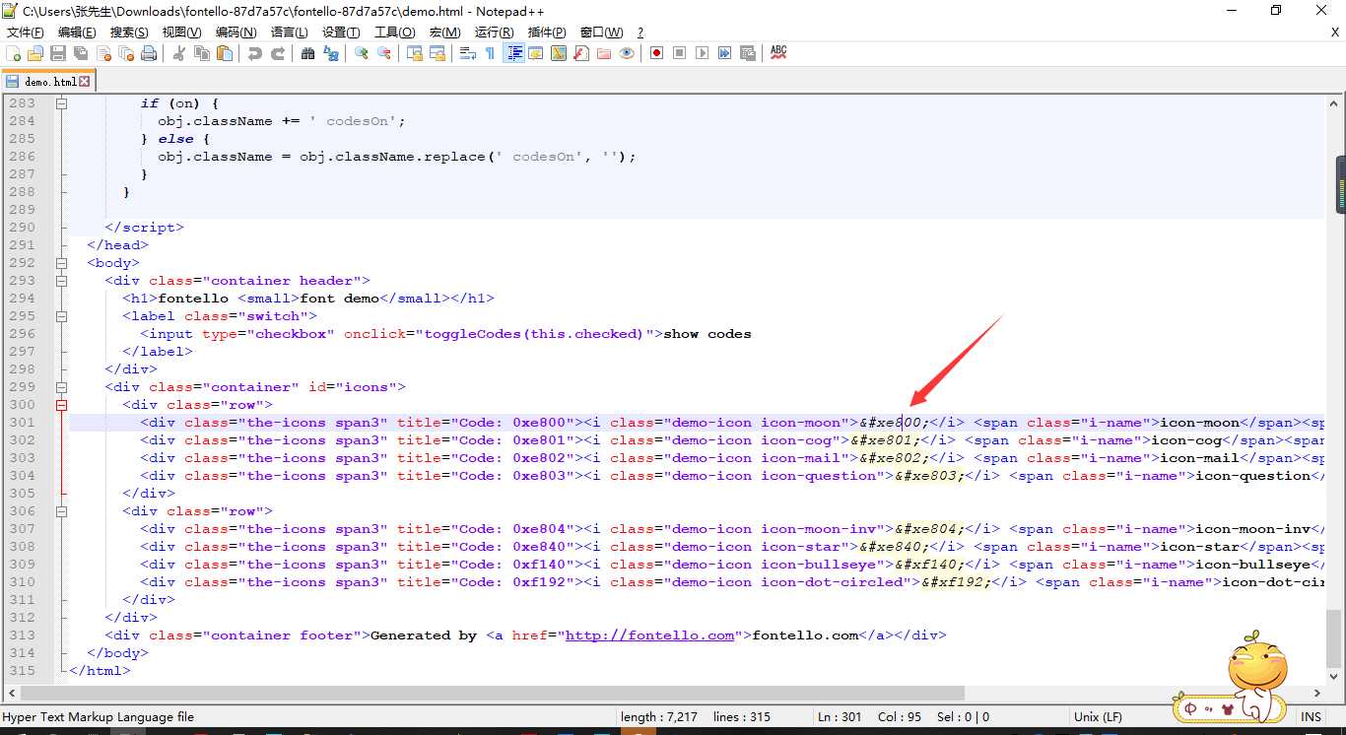The width and height of the screenshot is (1346, 735).
Task: Click the http://fontello.com link in code
Action: click(x=650, y=635)
